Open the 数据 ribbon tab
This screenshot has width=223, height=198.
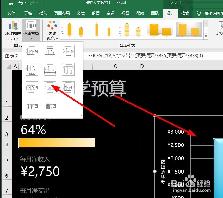pos(95,13)
